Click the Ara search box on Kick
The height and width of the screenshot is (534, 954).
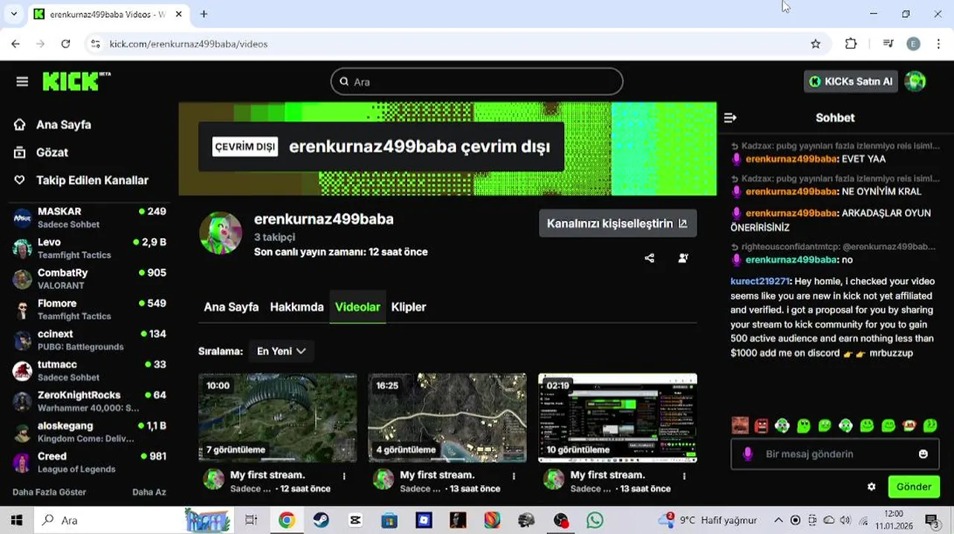tap(477, 82)
